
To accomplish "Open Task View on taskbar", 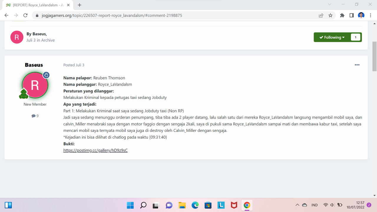I will (x=156, y=205).
